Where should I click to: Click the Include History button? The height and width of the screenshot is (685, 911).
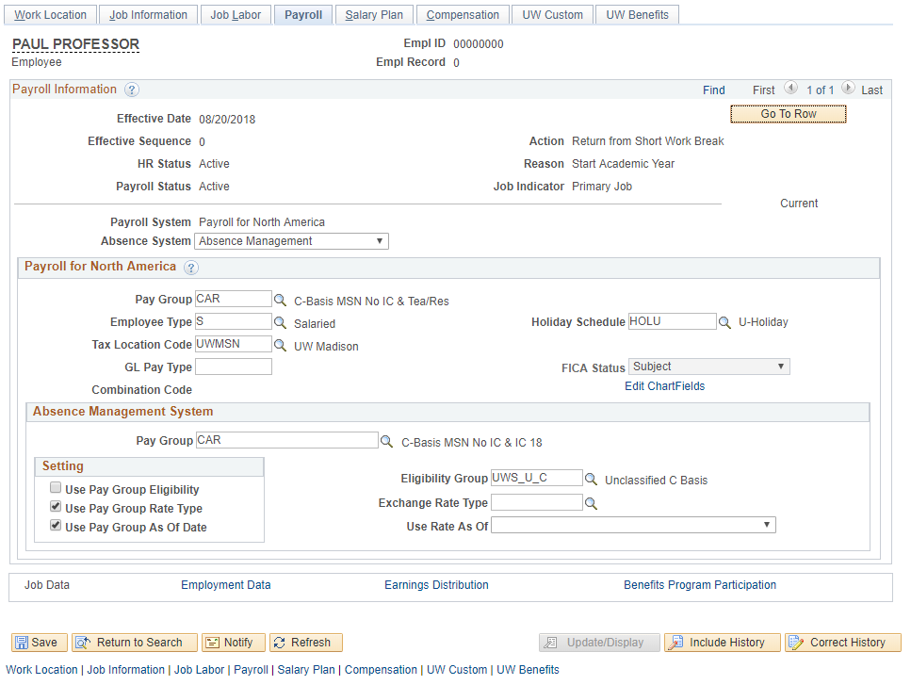click(x=723, y=643)
